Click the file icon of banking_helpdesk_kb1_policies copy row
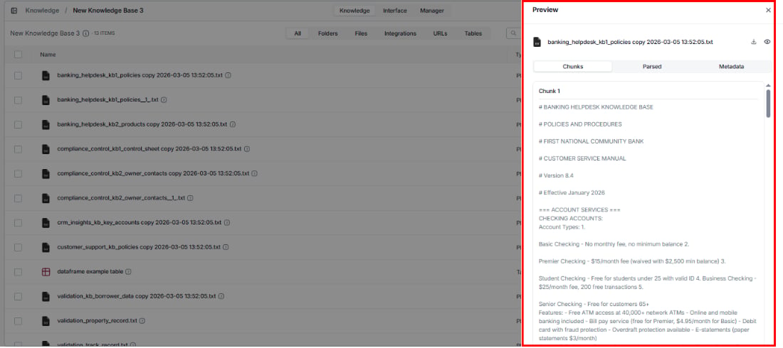Viewport: 783px width, 348px height. 46,76
